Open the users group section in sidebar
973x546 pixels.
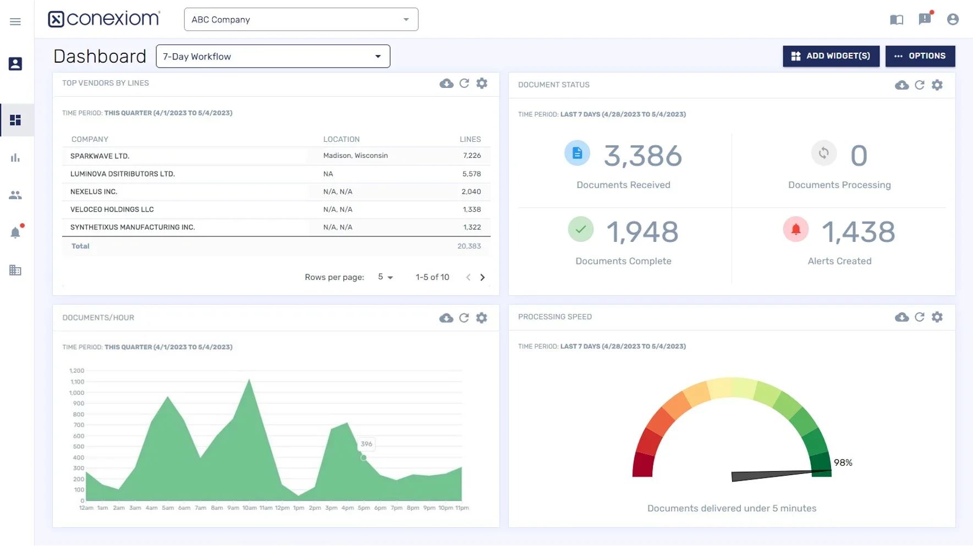pos(15,195)
